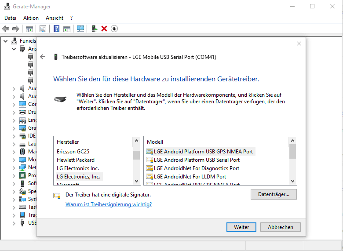343x251 pixels.
Task: Click the Datenträger... button
Action: pos(274,194)
